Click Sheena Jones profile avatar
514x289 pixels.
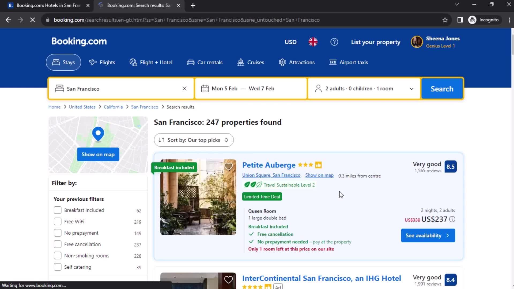(417, 42)
